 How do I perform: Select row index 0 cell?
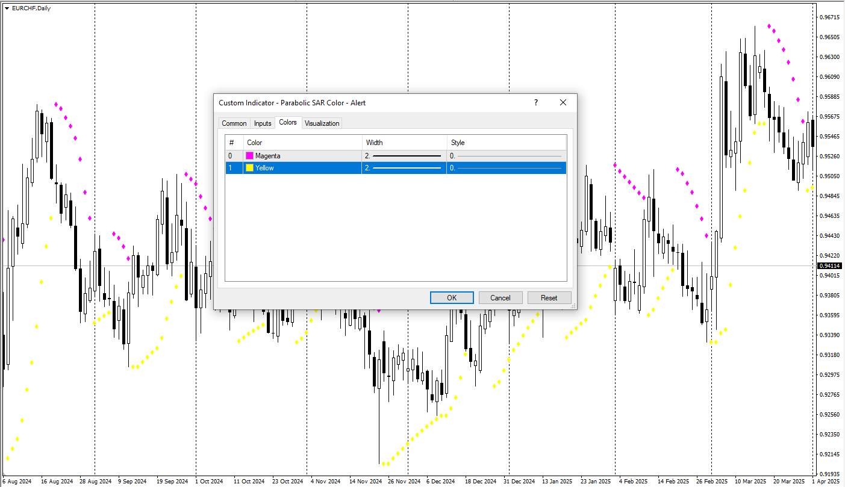click(x=234, y=156)
